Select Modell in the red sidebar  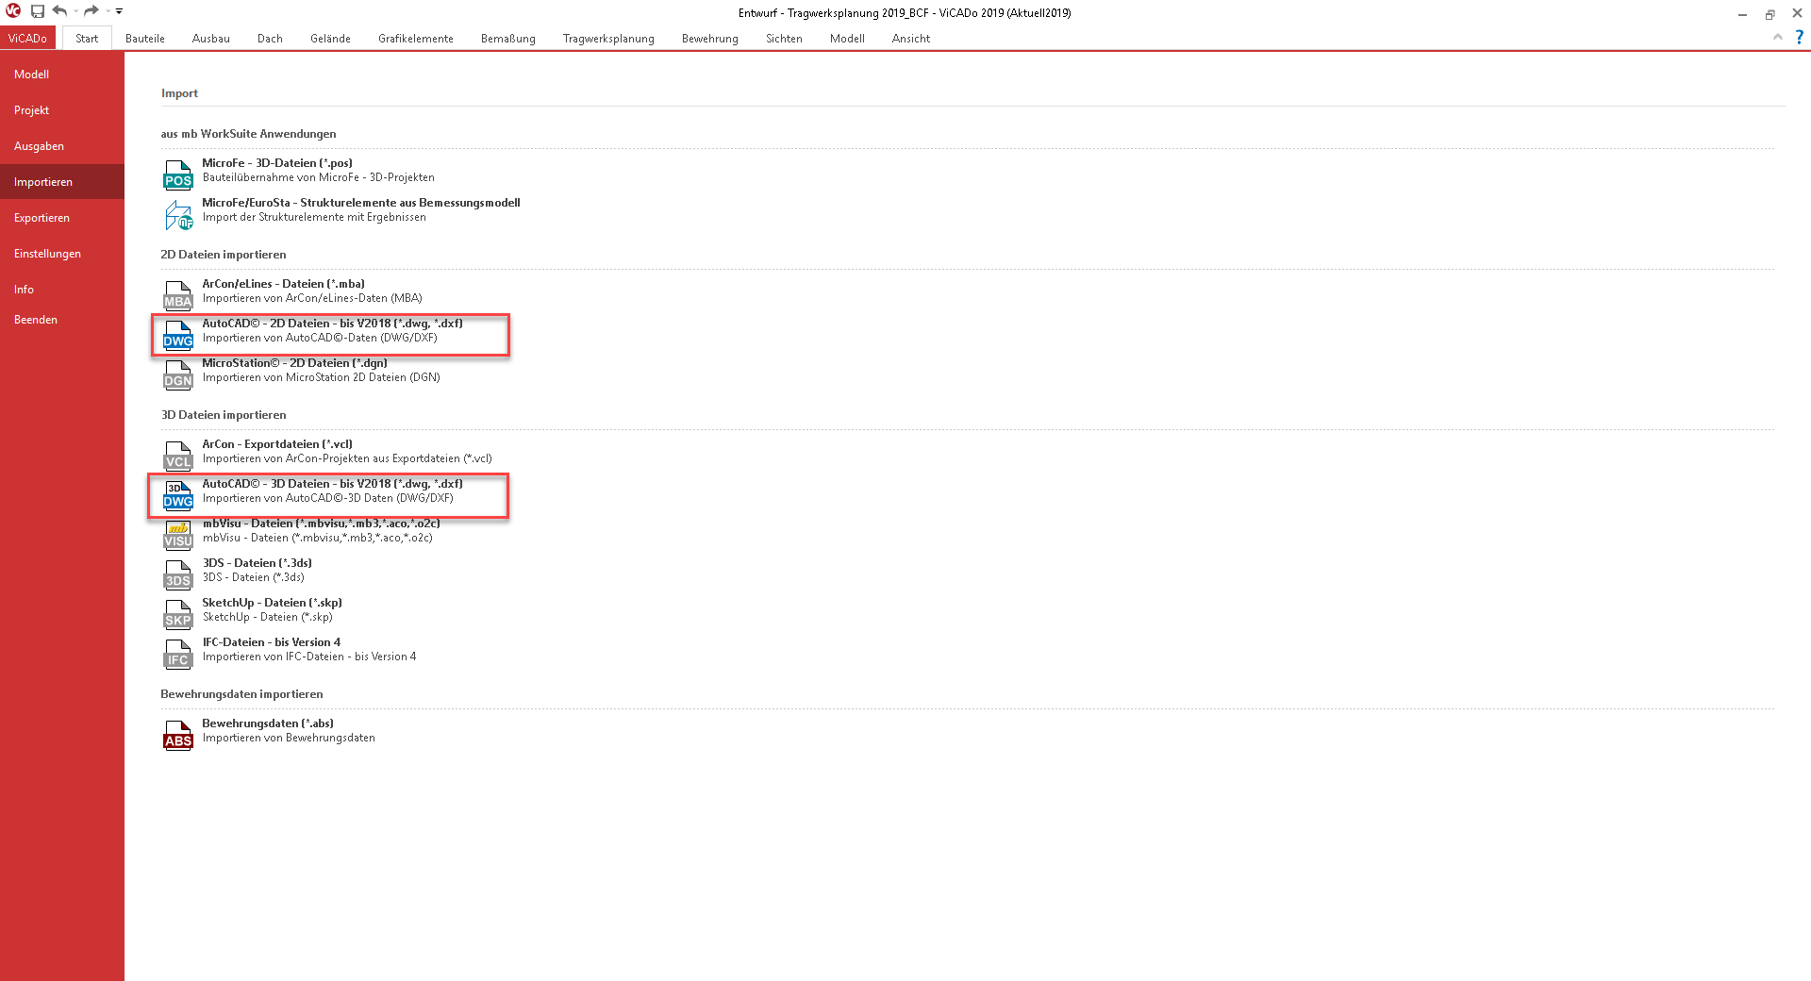[x=62, y=75]
